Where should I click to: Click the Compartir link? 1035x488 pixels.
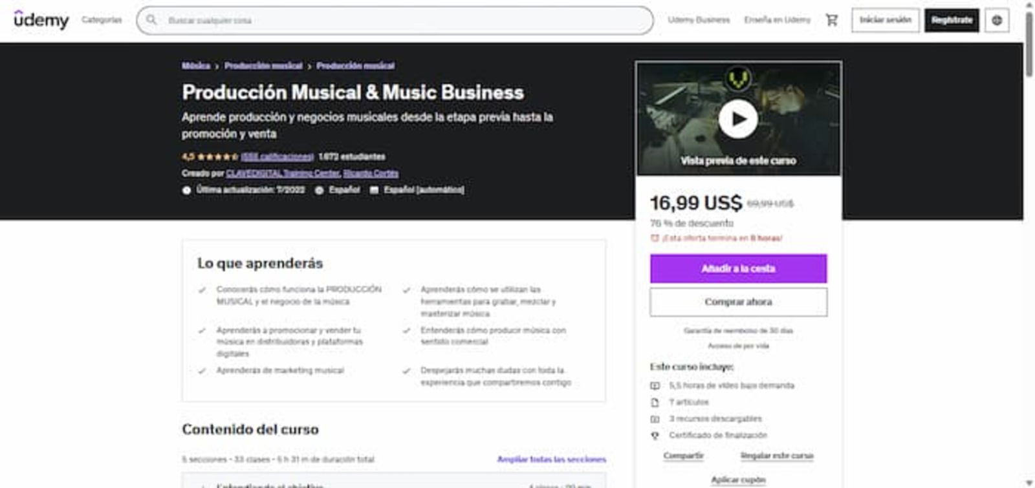pos(683,456)
